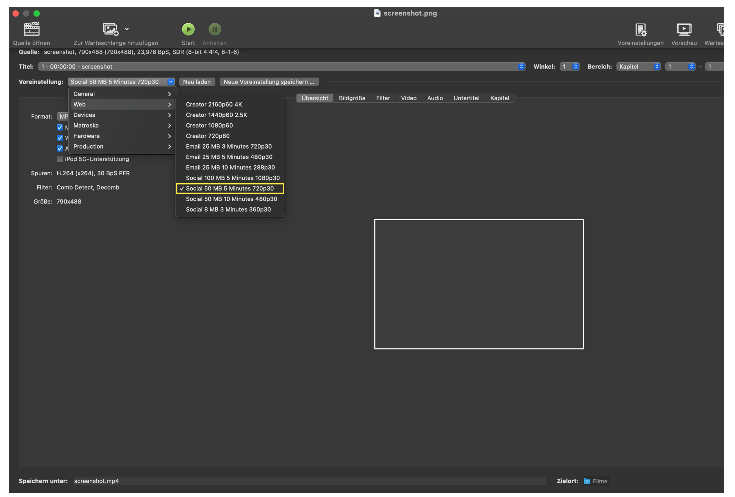Open a source via Quelle öffnen icon
The height and width of the screenshot is (497, 735).
pyautogui.click(x=32, y=29)
